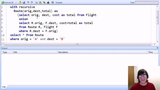Screen dimensions: 160x90
Task: Sort output by Info column
Action: (x=35, y=52)
